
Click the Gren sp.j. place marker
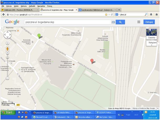(148, 92)
